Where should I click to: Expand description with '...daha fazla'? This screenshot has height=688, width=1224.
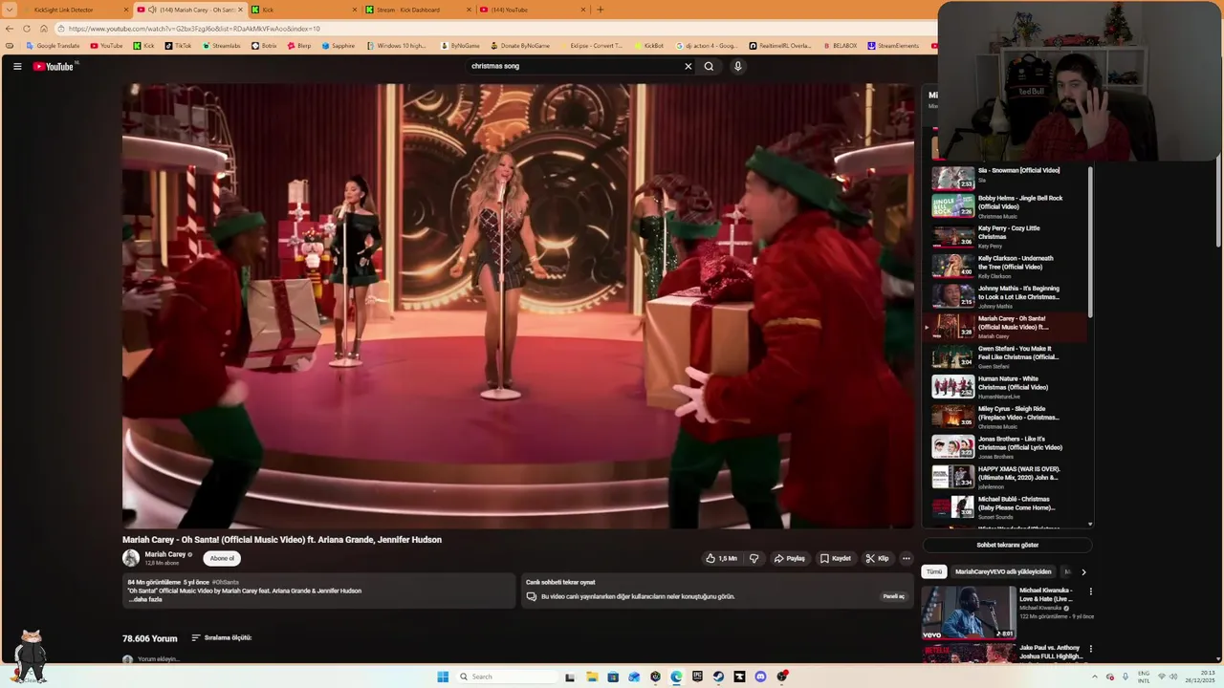pyautogui.click(x=145, y=599)
